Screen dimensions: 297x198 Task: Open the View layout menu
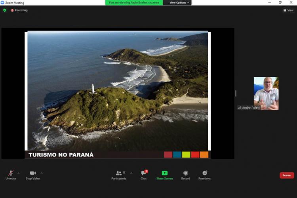(288, 10)
